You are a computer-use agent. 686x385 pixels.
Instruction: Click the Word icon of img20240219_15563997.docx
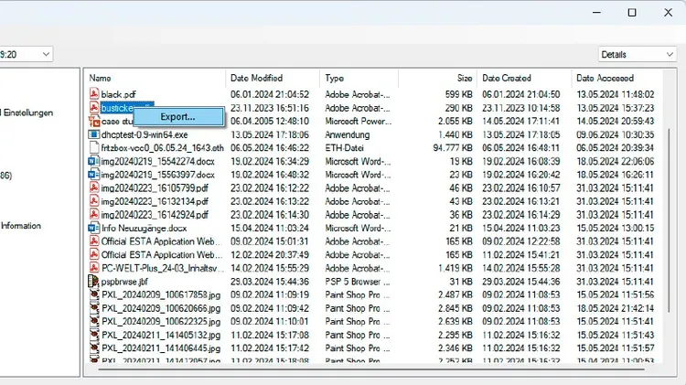coord(94,174)
